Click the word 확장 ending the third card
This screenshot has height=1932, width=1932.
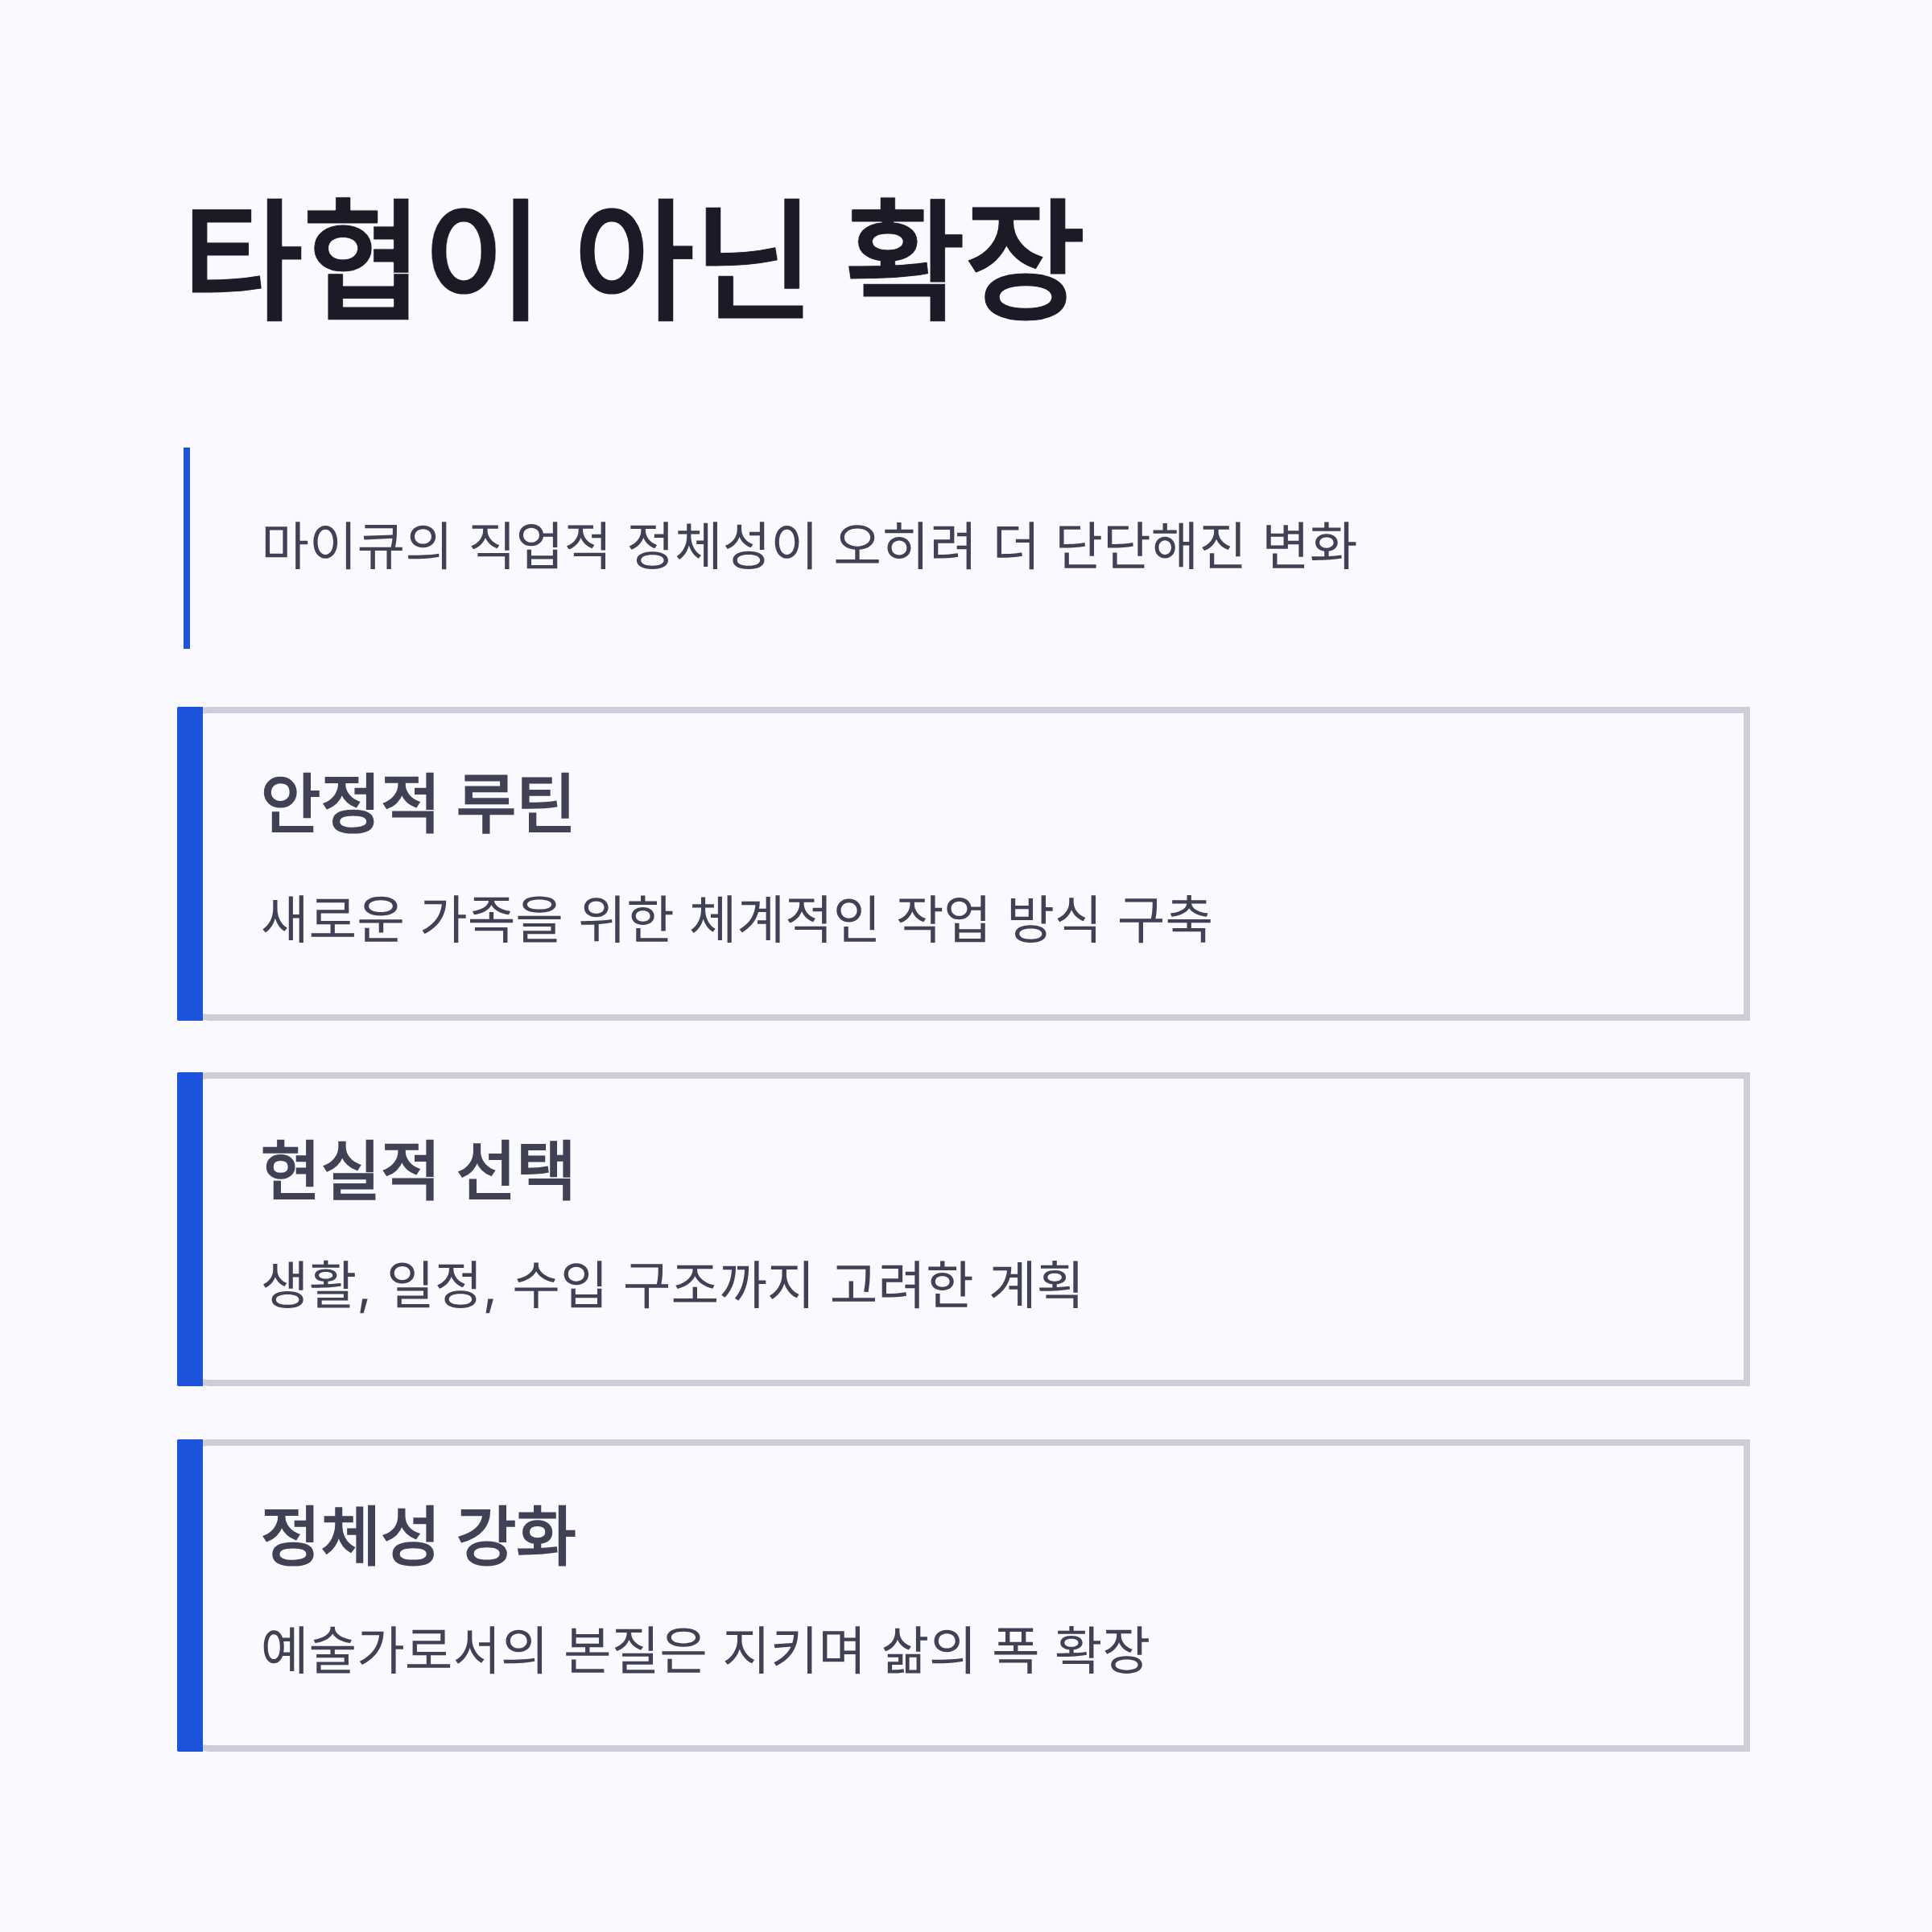[x=1102, y=1650]
